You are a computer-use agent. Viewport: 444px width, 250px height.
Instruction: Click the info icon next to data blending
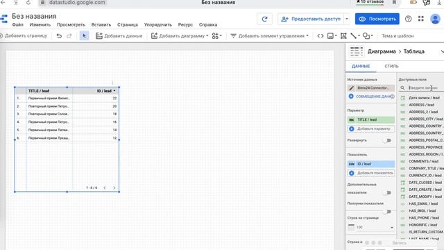coord(392,97)
